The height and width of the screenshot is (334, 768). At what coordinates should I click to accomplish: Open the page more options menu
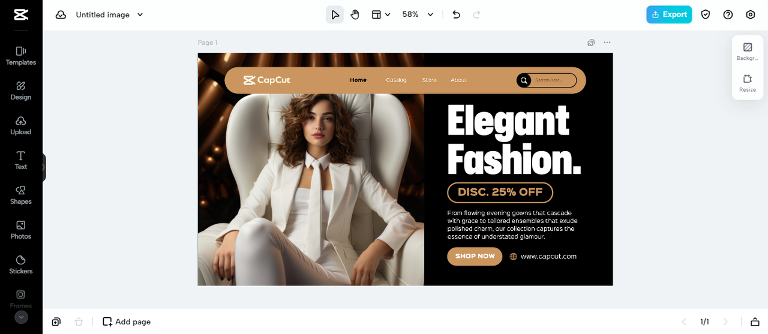pyautogui.click(x=607, y=43)
